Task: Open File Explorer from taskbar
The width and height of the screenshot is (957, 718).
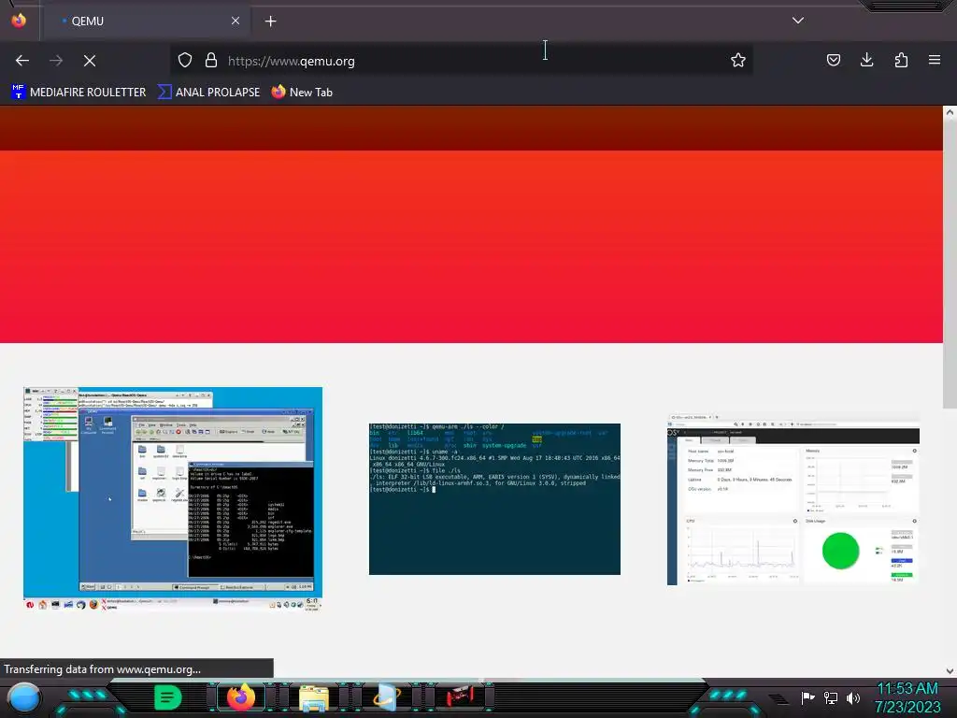Action: click(314, 697)
